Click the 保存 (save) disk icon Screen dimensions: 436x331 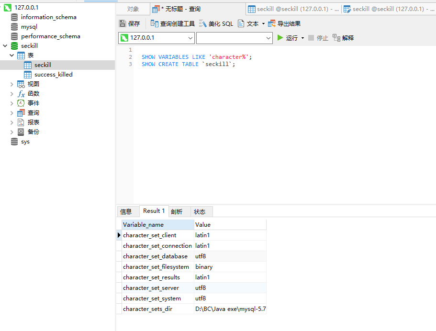[123, 23]
